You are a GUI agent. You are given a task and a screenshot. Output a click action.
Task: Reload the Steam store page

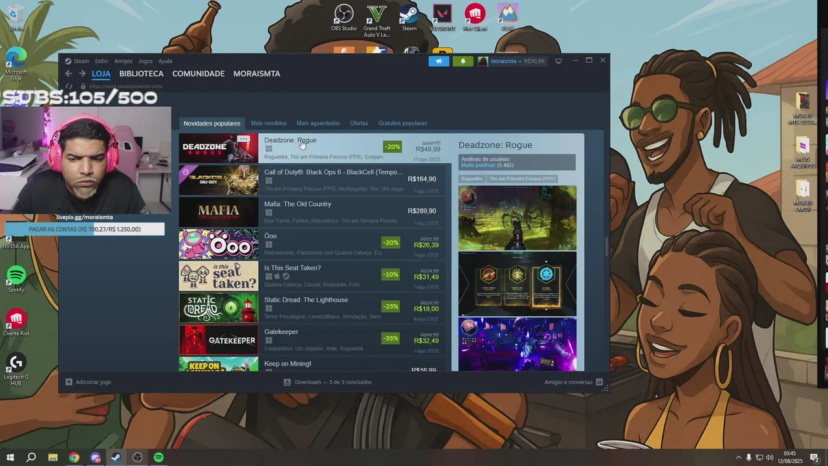click(x=69, y=86)
